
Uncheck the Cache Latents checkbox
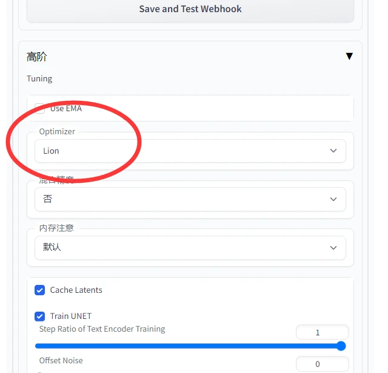pyautogui.click(x=39, y=290)
